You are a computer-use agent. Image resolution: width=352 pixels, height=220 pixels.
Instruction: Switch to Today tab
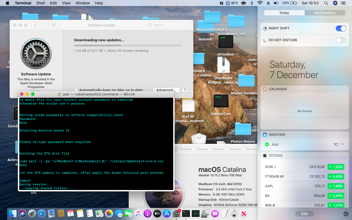(x=284, y=13)
